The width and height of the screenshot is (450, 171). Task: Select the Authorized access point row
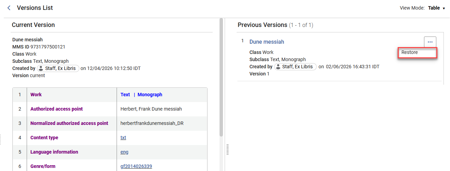pos(110,109)
